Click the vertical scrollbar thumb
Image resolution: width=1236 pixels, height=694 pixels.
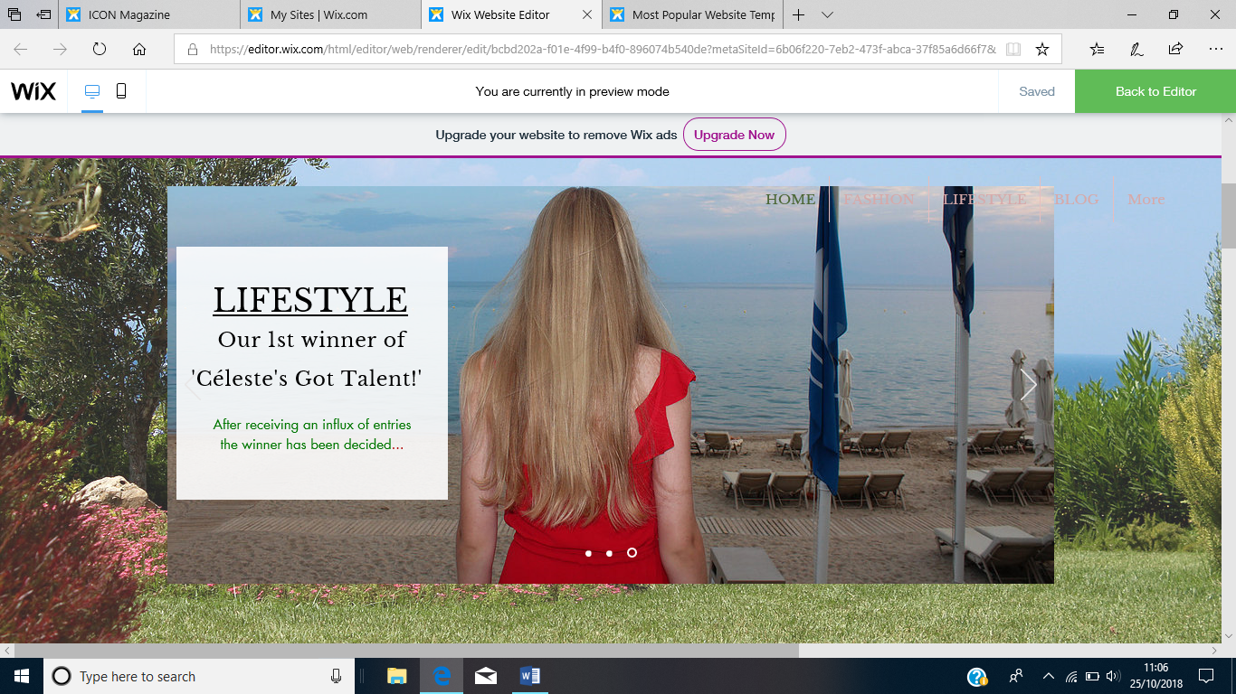1229,214
